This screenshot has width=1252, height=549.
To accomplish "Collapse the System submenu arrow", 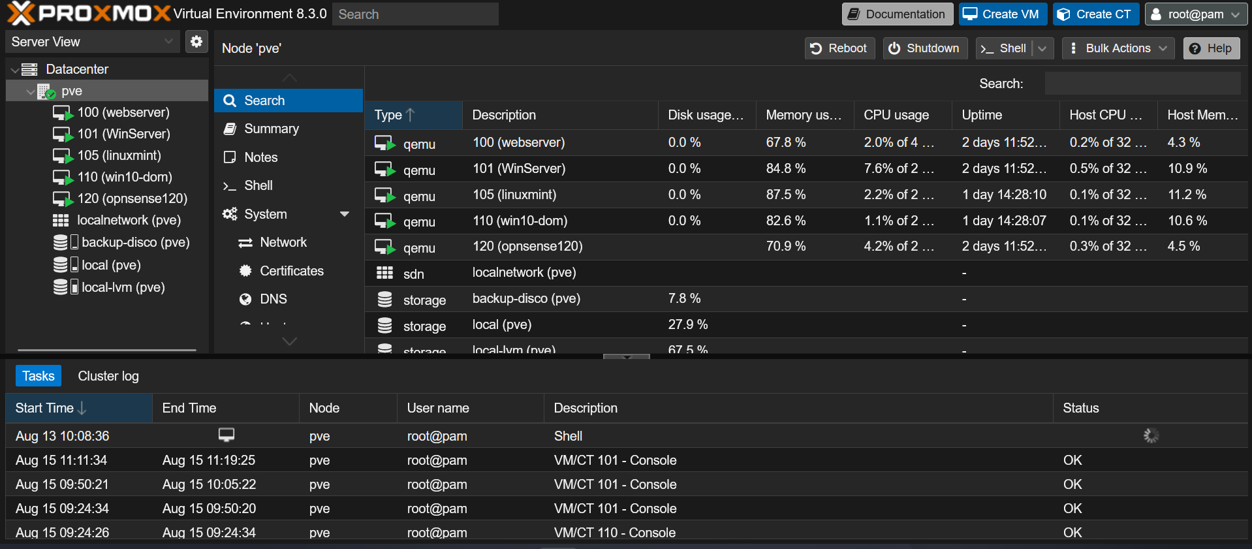I will [x=345, y=214].
